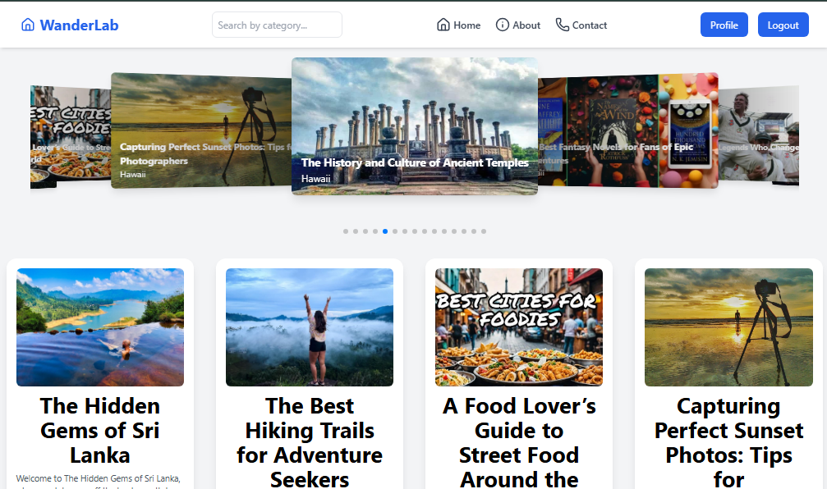827x489 pixels.
Task: Click the phone icon beside Contact
Action: click(563, 25)
